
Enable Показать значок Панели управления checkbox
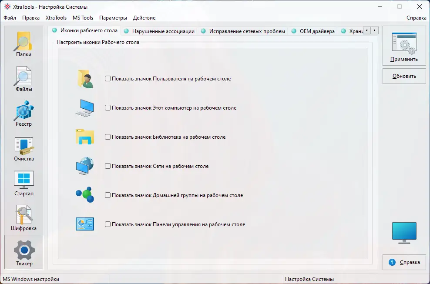coord(107,224)
